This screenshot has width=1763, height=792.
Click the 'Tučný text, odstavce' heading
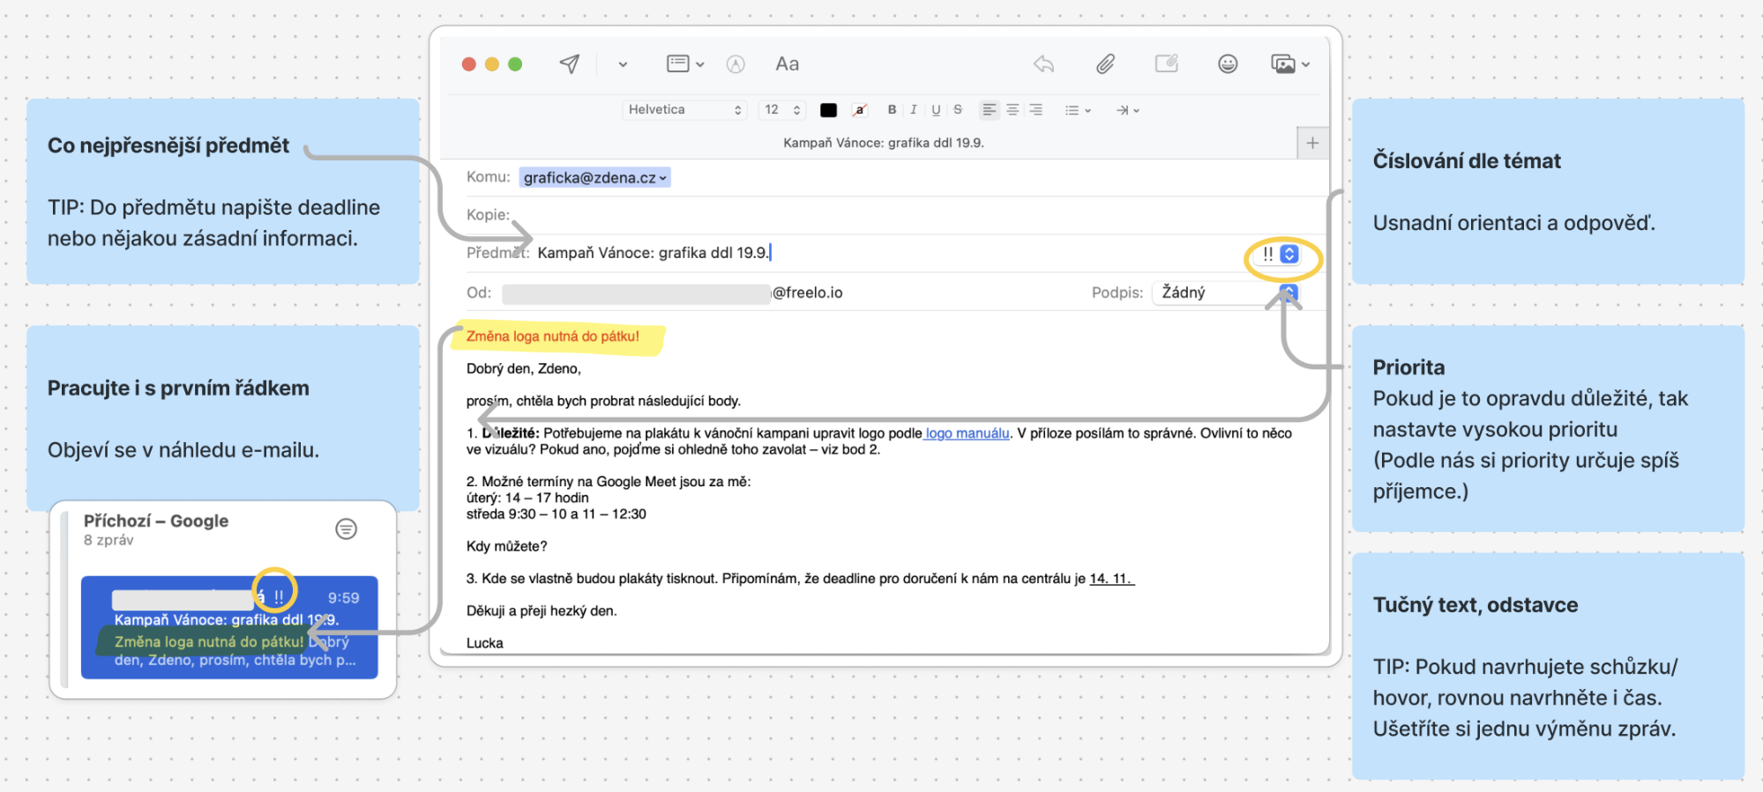(1475, 605)
